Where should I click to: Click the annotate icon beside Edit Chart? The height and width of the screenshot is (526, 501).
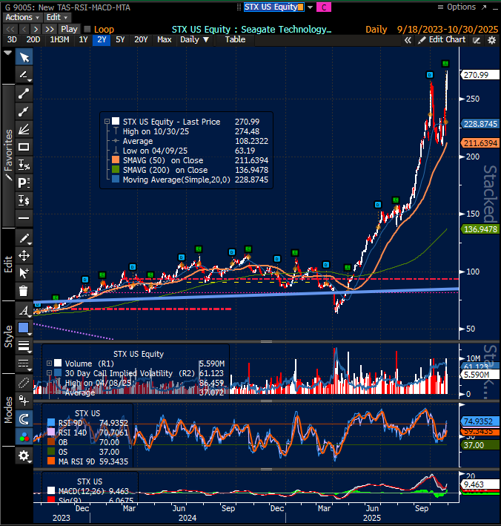[477, 40]
